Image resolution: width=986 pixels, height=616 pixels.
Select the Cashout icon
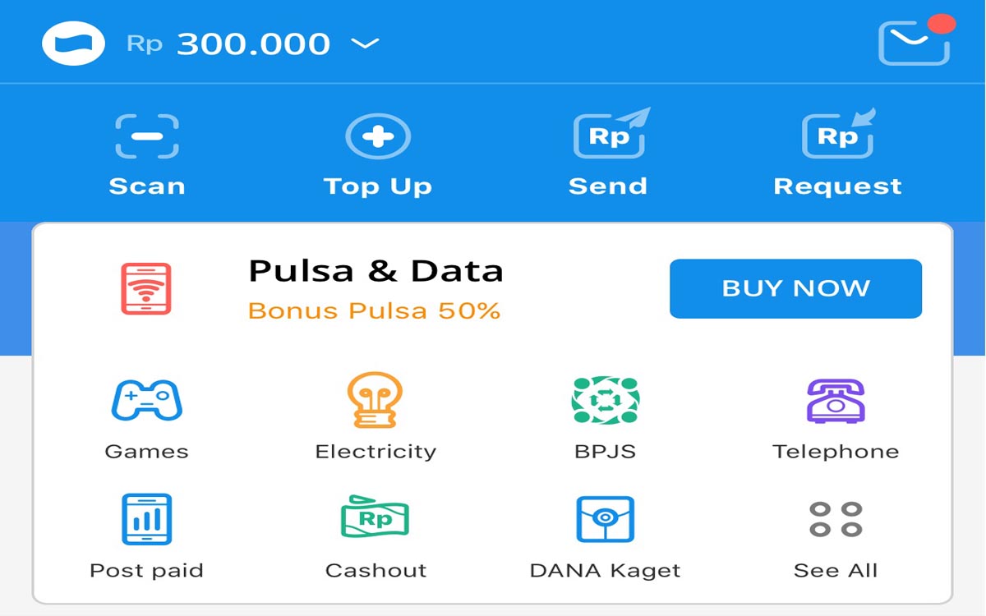pyautogui.click(x=376, y=519)
